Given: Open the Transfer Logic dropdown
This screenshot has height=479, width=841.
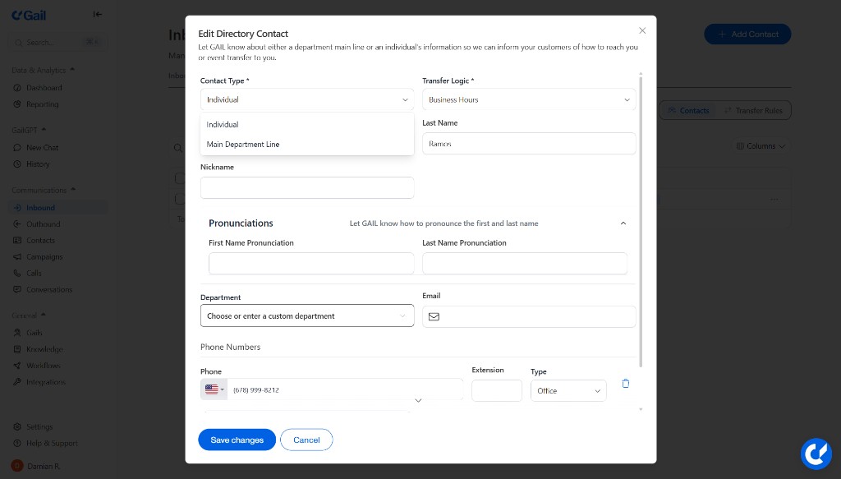Looking at the screenshot, I should click(x=528, y=99).
